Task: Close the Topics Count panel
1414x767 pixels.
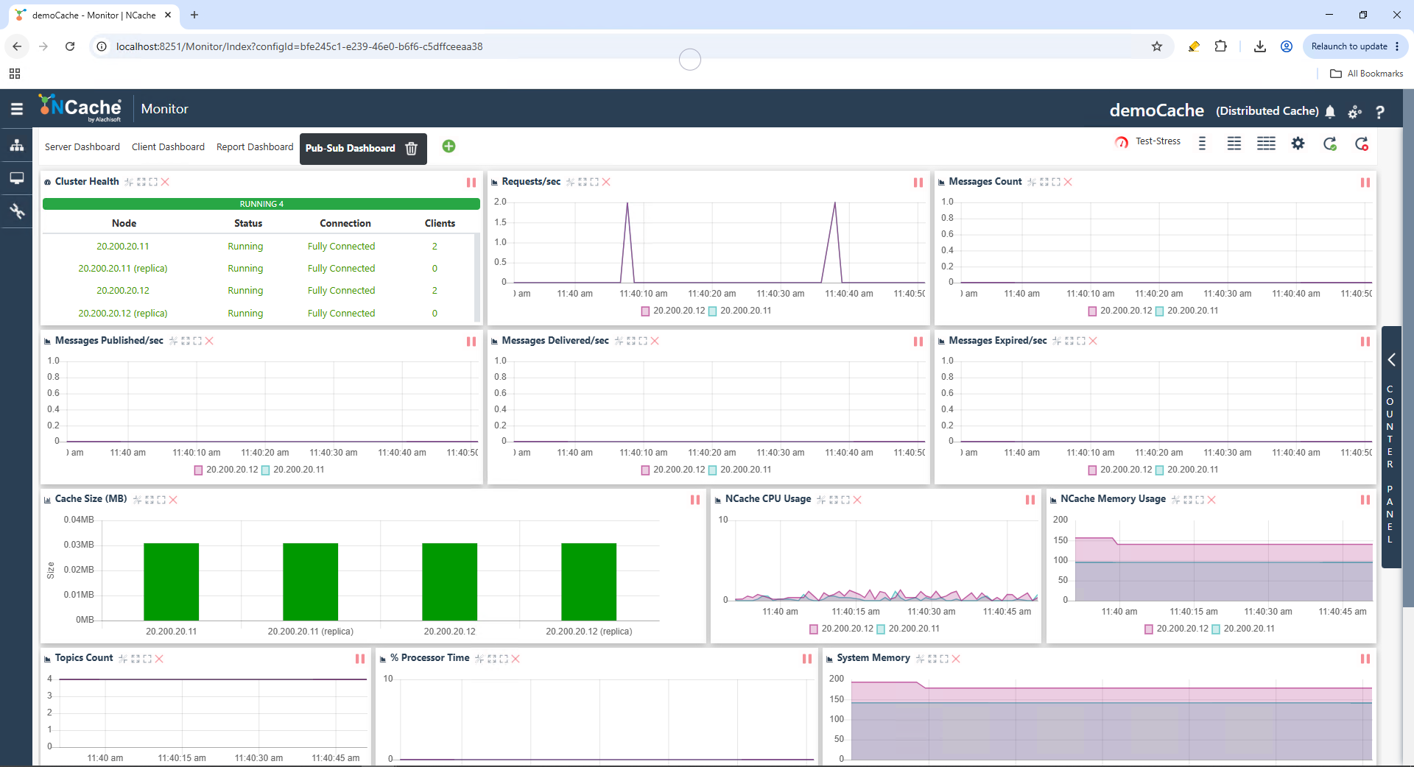Action: click(159, 659)
